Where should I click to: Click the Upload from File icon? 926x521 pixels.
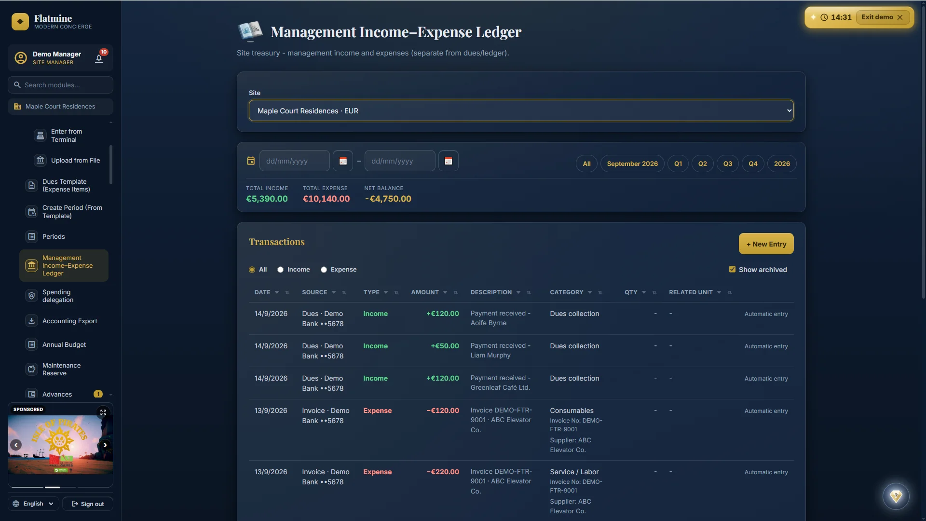[x=41, y=160]
